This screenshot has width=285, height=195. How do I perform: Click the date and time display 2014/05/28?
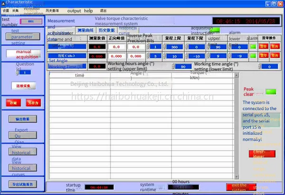click(246, 21)
